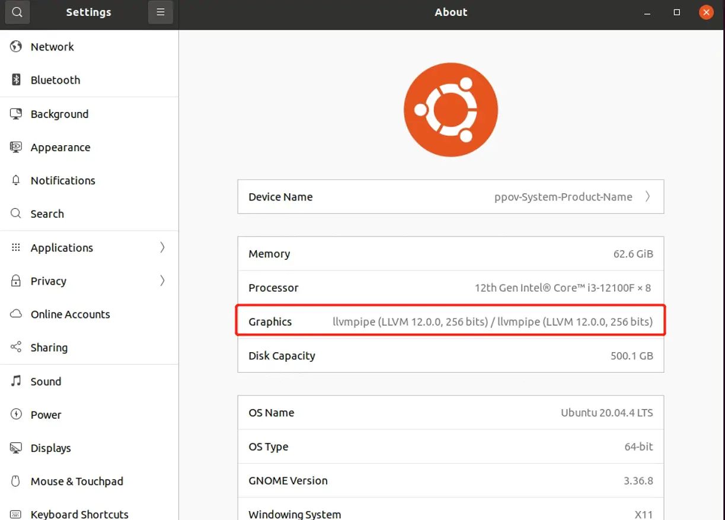The height and width of the screenshot is (520, 725).
Task: Open the hamburger menu in the titlebar
Action: click(x=160, y=12)
